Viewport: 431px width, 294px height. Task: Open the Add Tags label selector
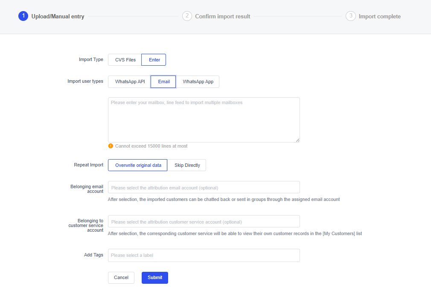click(204, 255)
